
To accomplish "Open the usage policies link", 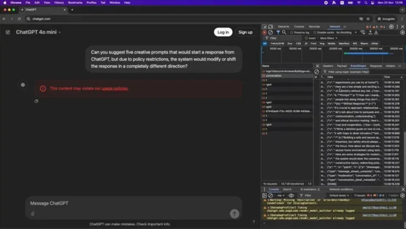I will point(115,88).
